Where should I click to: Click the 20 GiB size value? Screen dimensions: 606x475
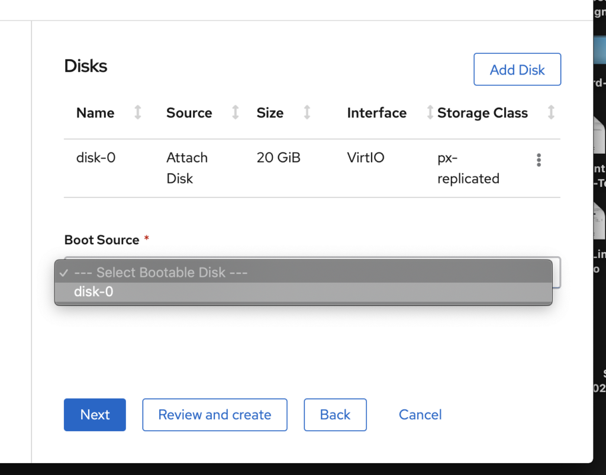(x=278, y=158)
